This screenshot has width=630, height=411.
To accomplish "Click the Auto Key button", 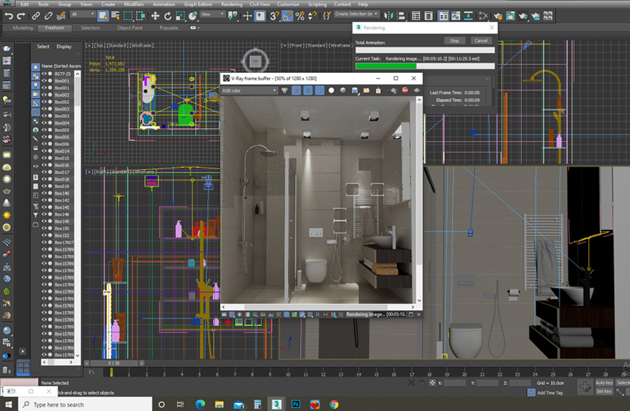I will tap(604, 382).
